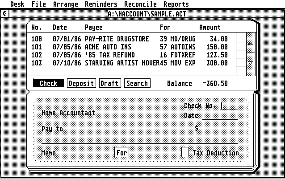Click the 123.50 amount

click(x=217, y=55)
